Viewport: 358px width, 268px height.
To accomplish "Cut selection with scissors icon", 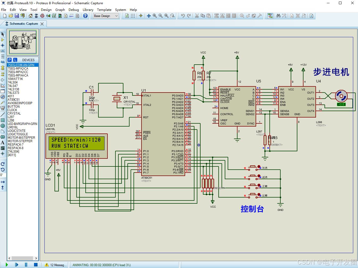I will (x=197, y=16).
